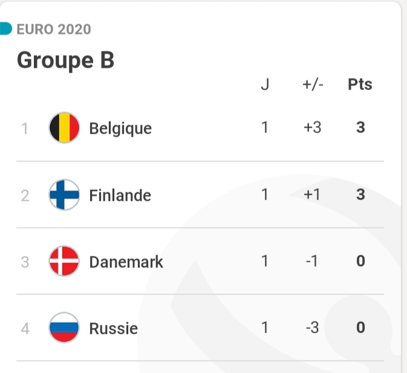This screenshot has height=373, width=407.
Task: Select the Russie team name
Action: point(113,328)
